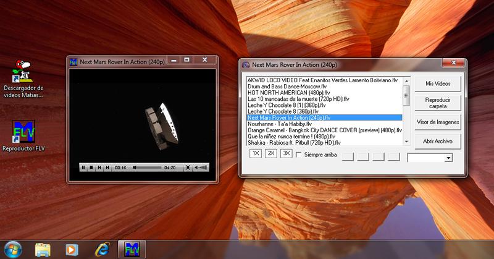This screenshot has height=259, width=494.
Task: Enable the Siempre arriba checkbox
Action: click(x=299, y=155)
